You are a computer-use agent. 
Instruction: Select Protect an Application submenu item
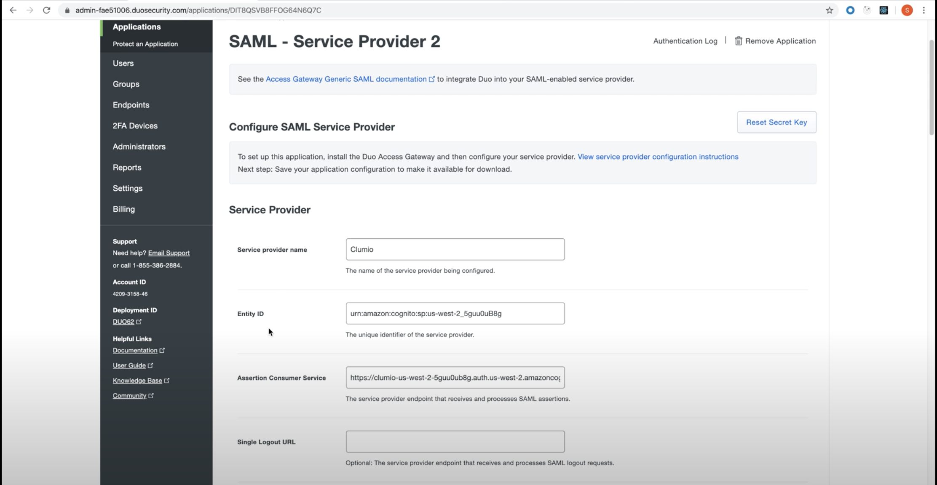pos(145,44)
